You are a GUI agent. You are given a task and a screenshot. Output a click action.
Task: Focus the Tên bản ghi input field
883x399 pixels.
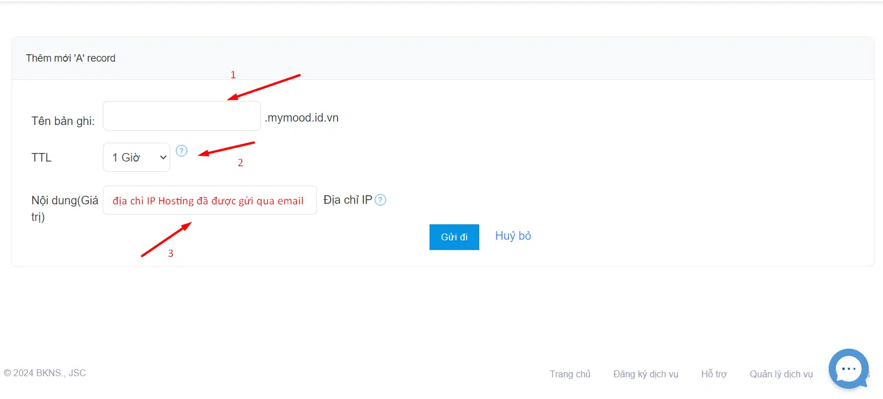click(182, 116)
